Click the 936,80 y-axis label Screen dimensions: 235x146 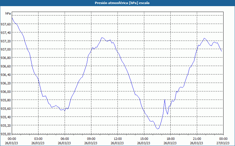pos(6,58)
